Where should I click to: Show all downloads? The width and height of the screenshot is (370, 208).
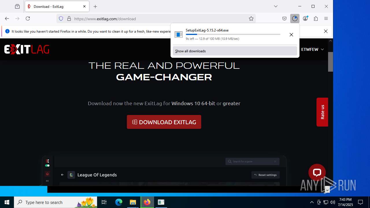pyautogui.click(x=235, y=51)
